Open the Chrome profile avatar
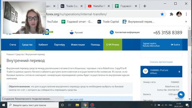This screenshot has height=108, width=192. (179, 14)
